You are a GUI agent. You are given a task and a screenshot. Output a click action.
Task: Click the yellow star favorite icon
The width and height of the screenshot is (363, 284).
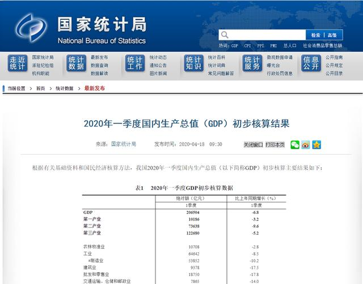click(x=316, y=145)
